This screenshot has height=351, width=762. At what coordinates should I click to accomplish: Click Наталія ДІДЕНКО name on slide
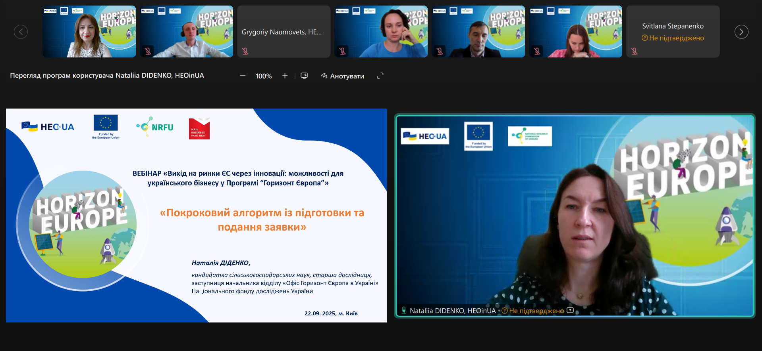(221, 263)
